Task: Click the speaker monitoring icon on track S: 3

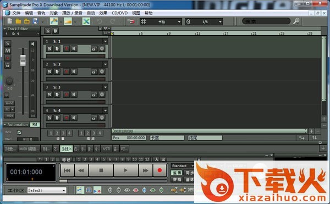Action: (x=74, y=95)
